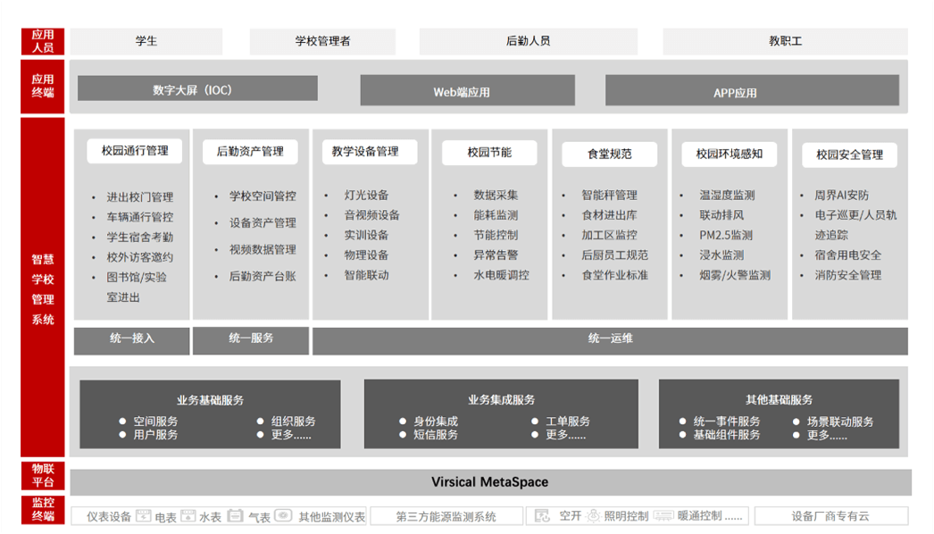The height and width of the screenshot is (534, 934).
Task: Click the light bulb icon beside 照明控制
Action: (593, 515)
